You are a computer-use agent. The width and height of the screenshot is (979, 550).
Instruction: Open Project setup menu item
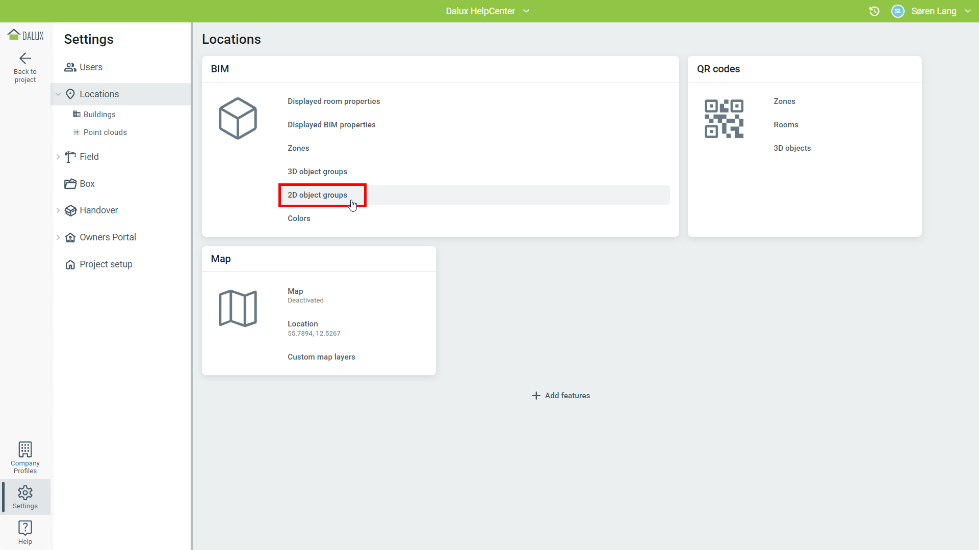(x=106, y=264)
